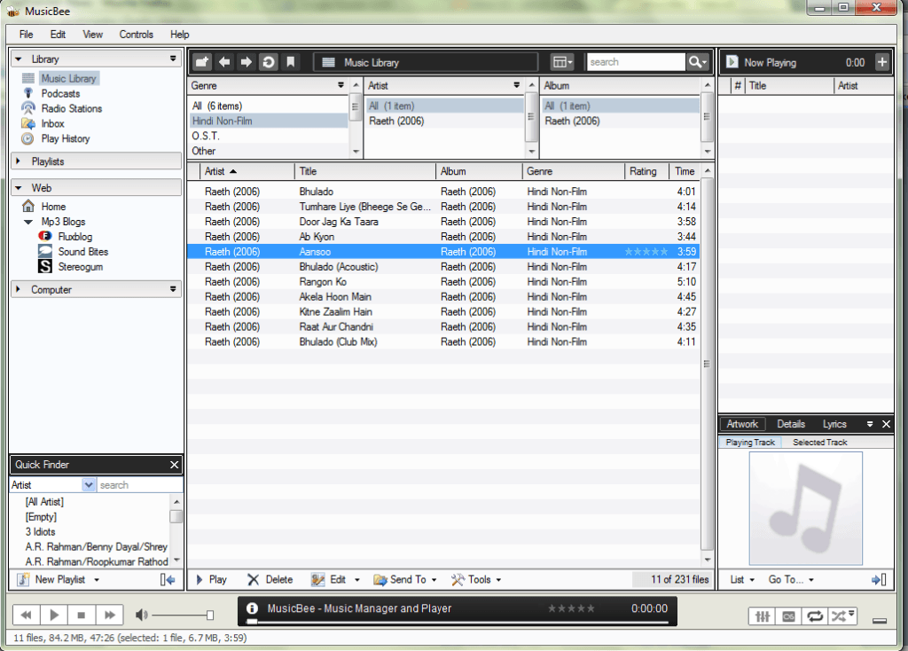
Task: Click the plus icon in Now Playing header
Action: click(x=881, y=62)
